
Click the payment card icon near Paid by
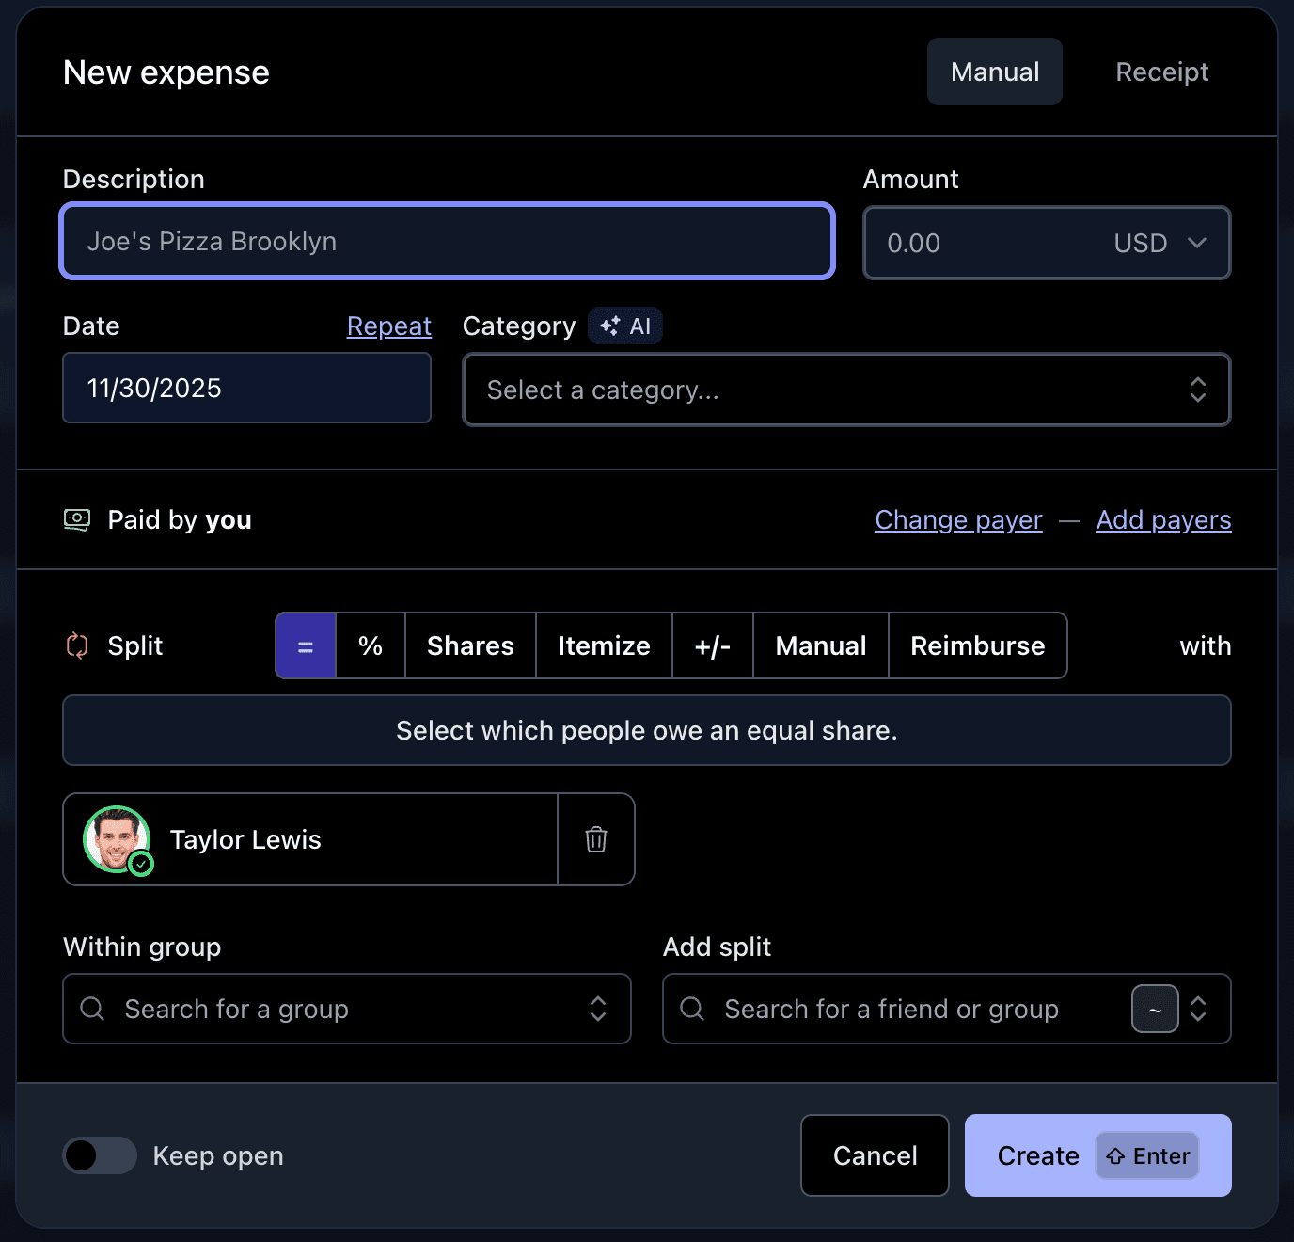(x=78, y=519)
